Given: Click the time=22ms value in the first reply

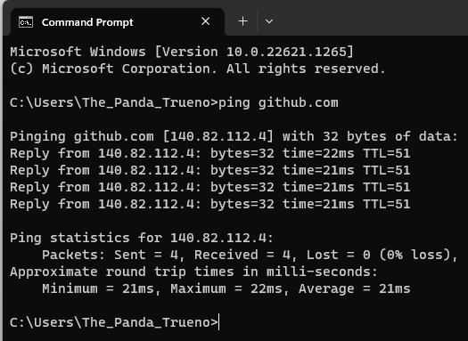Looking at the screenshot, I should (318, 153).
